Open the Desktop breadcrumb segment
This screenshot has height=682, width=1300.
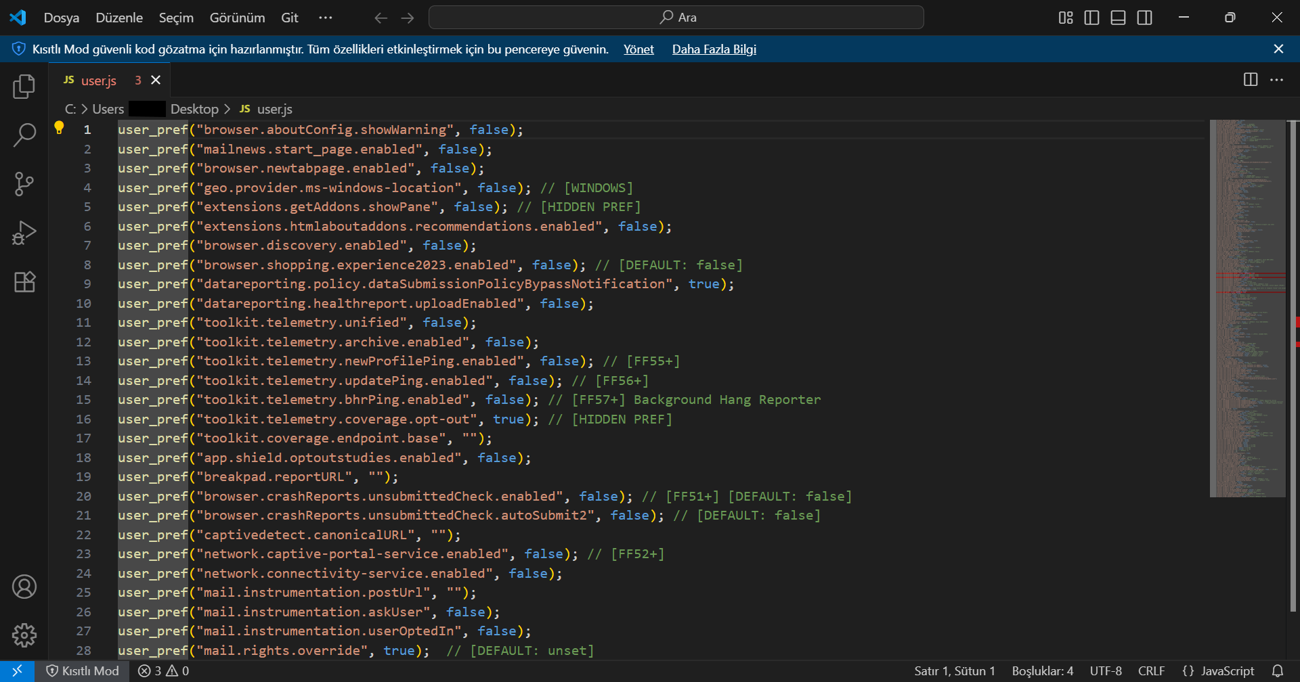pyautogui.click(x=194, y=109)
